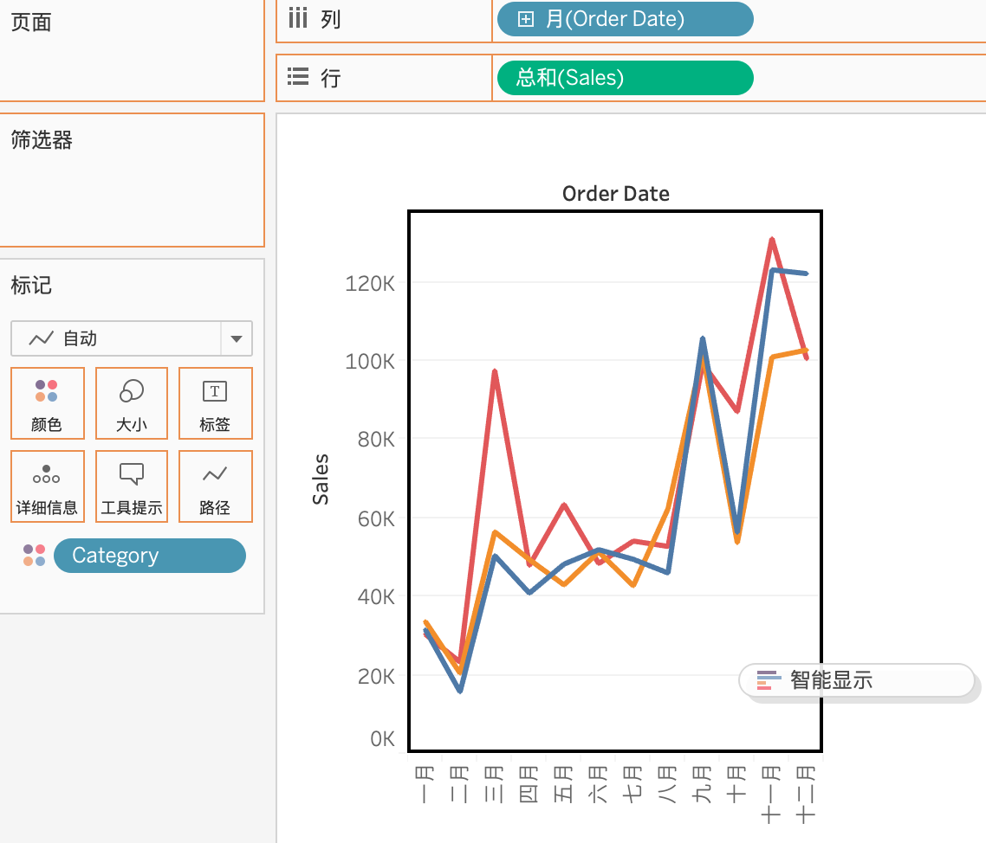Click the line icon in mark type dropdown

(x=42, y=338)
